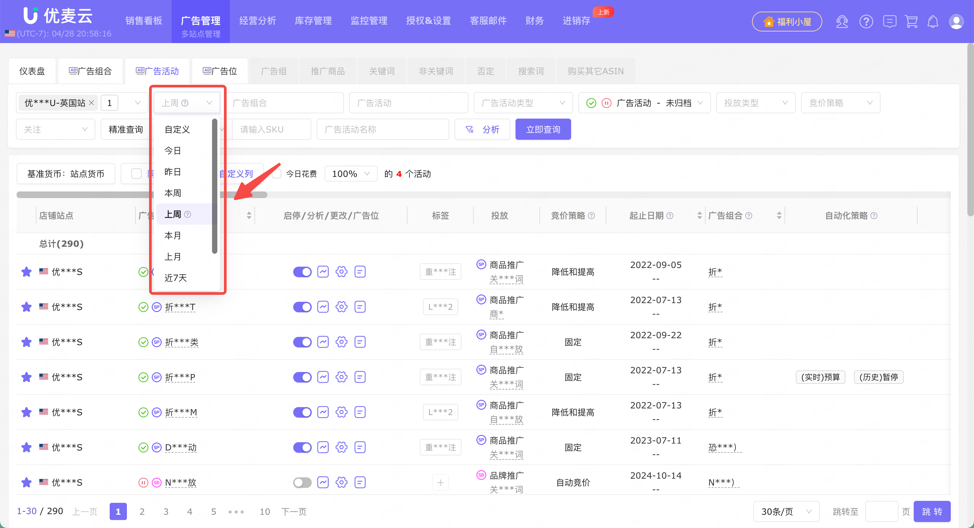The height and width of the screenshot is (528, 974).
Task: Open ad placement icon in 折***M row
Action: pos(360,412)
